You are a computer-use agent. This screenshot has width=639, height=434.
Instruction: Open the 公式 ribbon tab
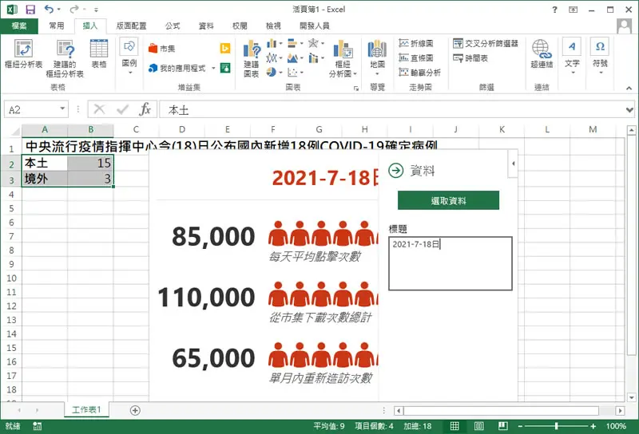173,26
